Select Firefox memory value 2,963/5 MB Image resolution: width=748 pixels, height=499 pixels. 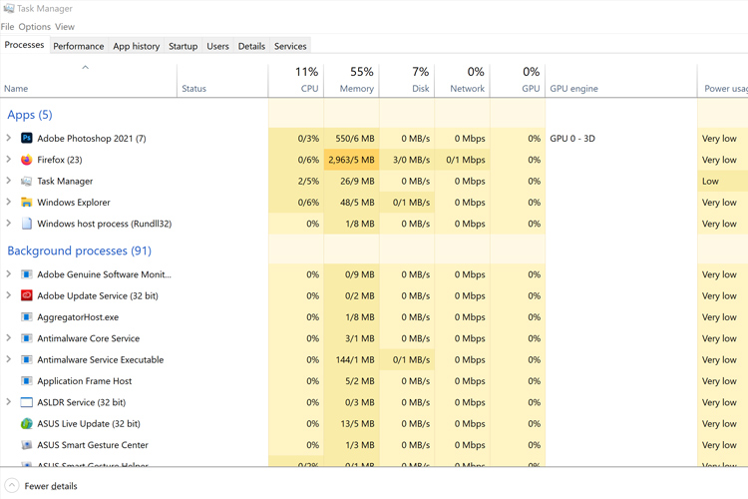[352, 160]
